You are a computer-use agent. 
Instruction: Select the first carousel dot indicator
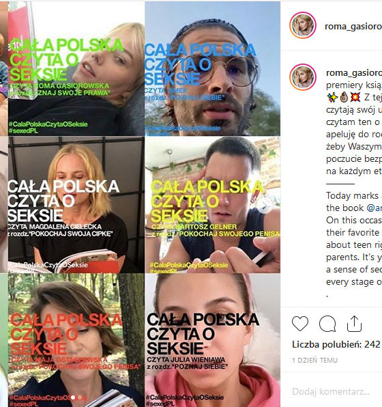click(x=74, y=397)
